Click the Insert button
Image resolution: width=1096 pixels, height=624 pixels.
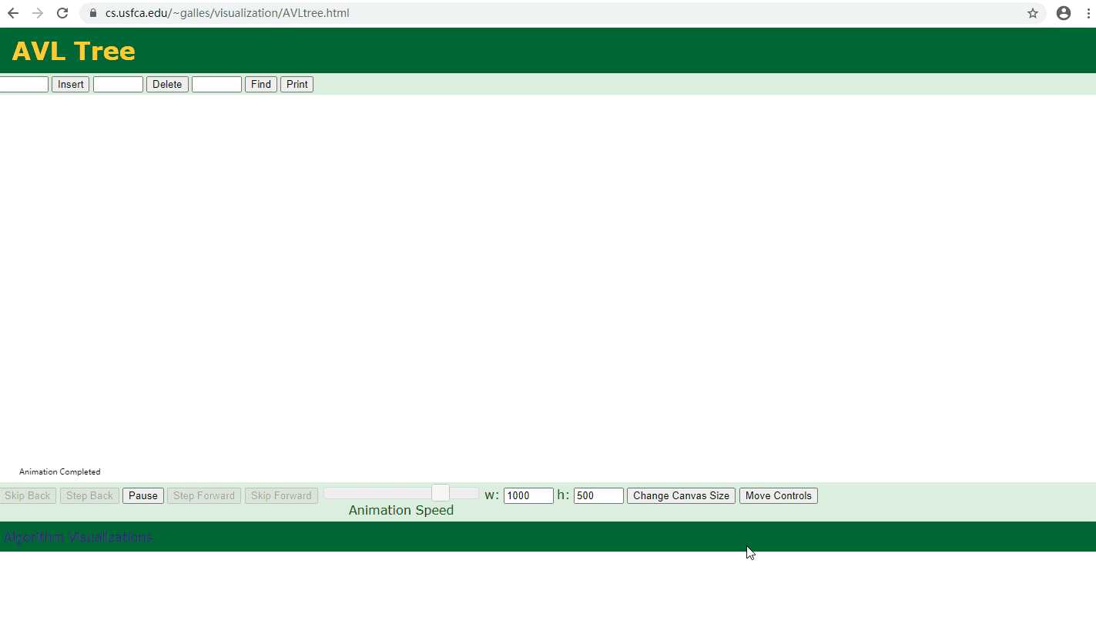71,85
